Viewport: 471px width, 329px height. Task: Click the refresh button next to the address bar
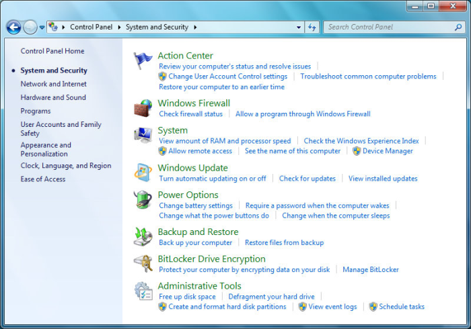(x=312, y=28)
